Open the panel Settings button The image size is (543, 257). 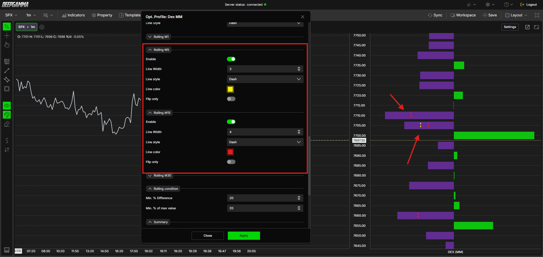click(x=510, y=27)
